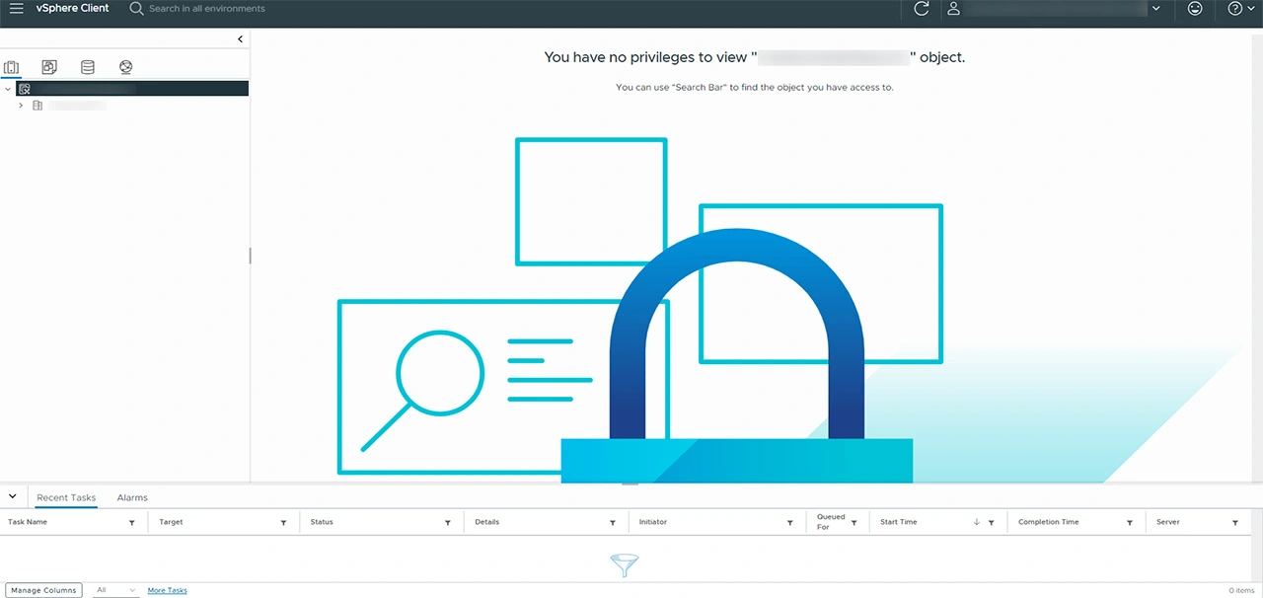Collapse the left navigation panel

point(241,39)
